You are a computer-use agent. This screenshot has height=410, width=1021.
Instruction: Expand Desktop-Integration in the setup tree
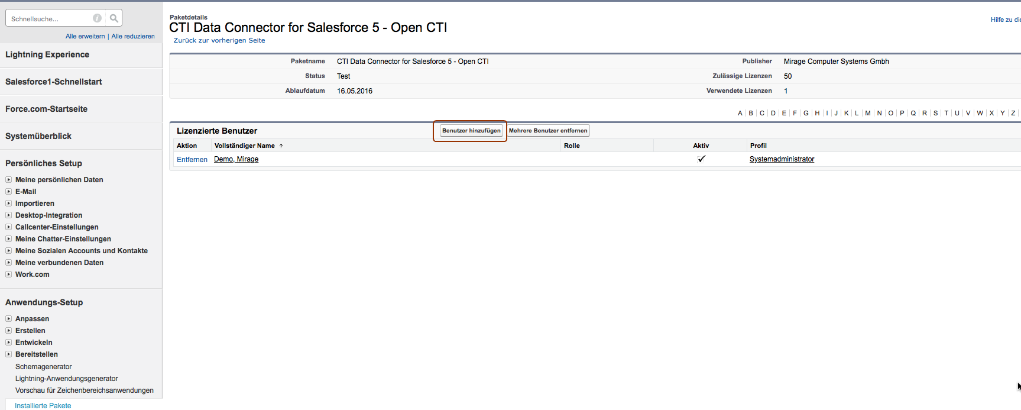click(8, 215)
